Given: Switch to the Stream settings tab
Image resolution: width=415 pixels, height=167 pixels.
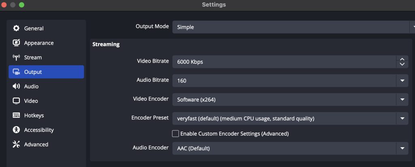Looking at the screenshot, I should coord(46,57).
